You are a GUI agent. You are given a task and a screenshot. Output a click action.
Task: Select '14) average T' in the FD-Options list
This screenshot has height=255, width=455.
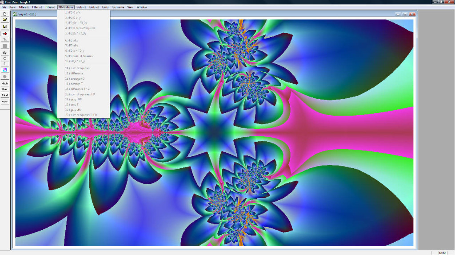(x=75, y=84)
